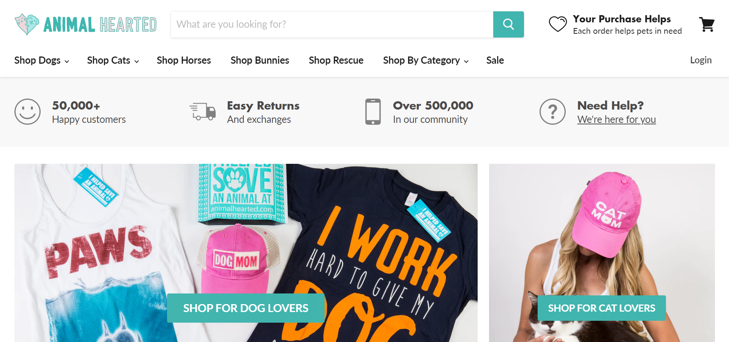Select Shop Bunnies from the navigation

tap(260, 60)
